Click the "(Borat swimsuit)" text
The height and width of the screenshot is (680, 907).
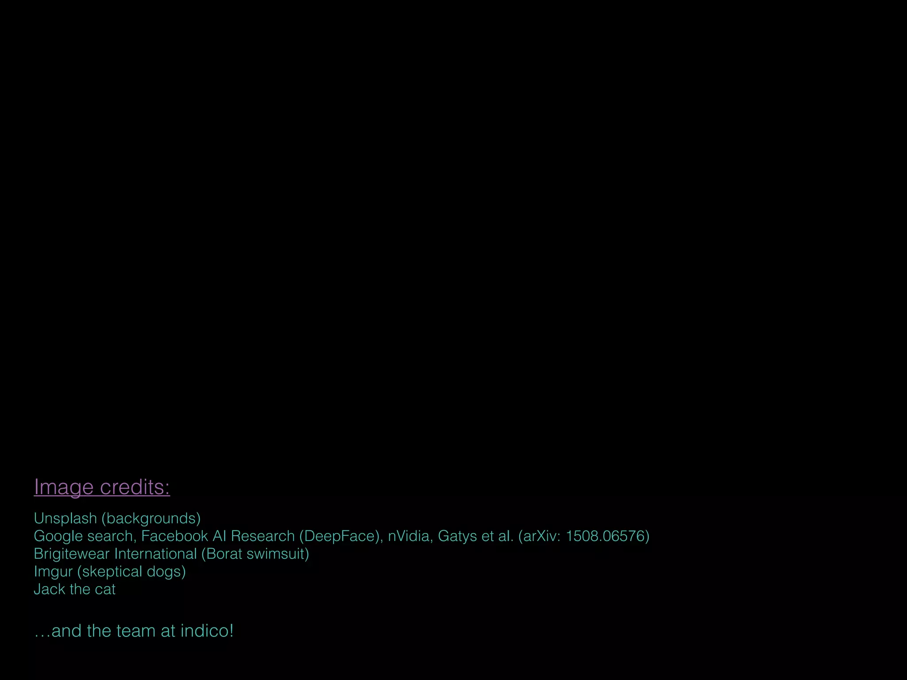pos(255,554)
